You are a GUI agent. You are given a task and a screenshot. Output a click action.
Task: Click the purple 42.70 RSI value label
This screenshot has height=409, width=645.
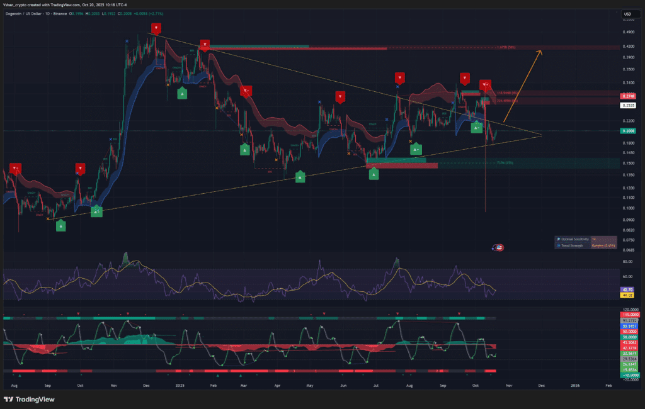pyautogui.click(x=627, y=290)
